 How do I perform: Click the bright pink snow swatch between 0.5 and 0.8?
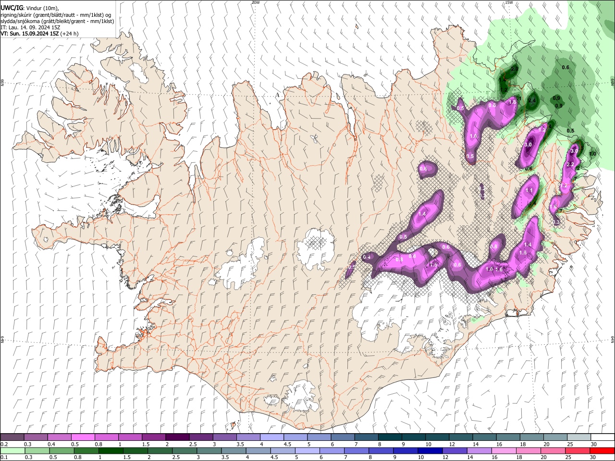pyautogui.click(x=83, y=437)
